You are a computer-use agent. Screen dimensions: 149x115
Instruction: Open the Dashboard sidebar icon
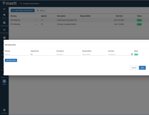(4, 23)
